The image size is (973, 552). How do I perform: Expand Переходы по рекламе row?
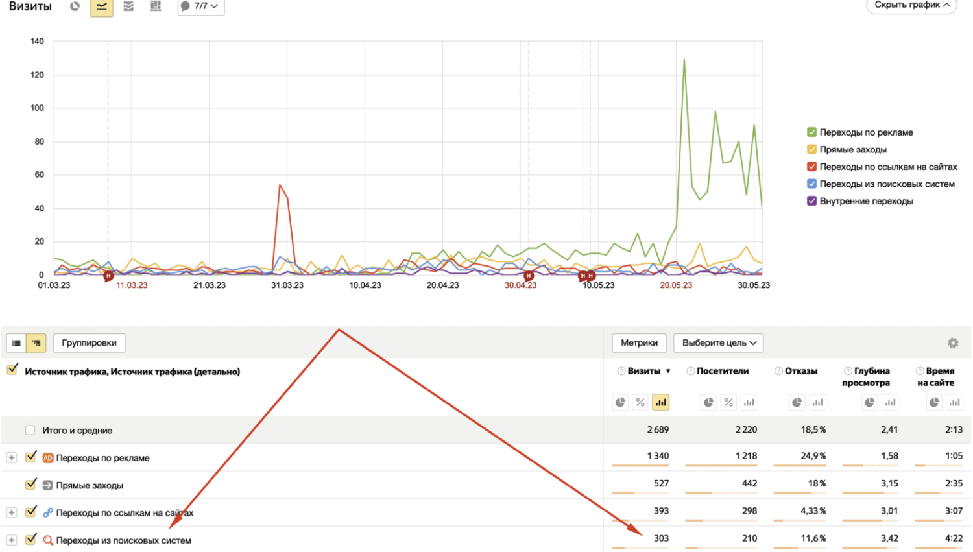(12, 458)
